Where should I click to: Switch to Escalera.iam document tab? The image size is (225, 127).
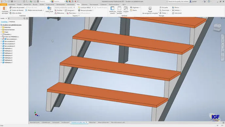(65, 122)
